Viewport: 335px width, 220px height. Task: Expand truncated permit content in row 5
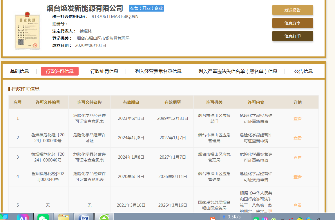(270, 211)
